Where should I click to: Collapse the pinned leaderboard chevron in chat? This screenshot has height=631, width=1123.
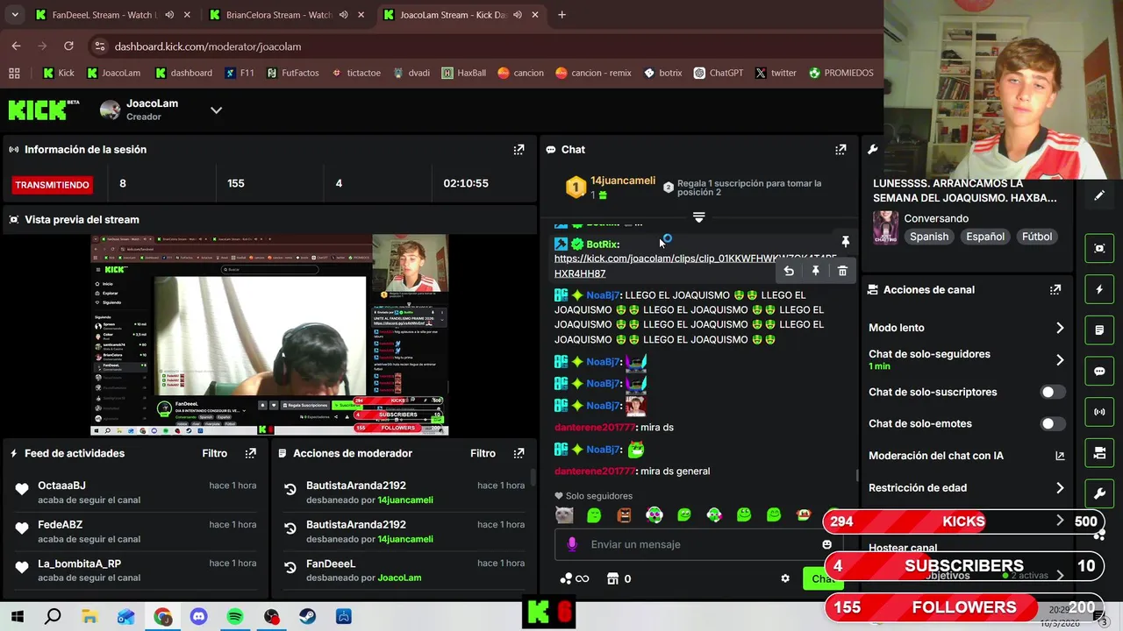click(x=699, y=216)
